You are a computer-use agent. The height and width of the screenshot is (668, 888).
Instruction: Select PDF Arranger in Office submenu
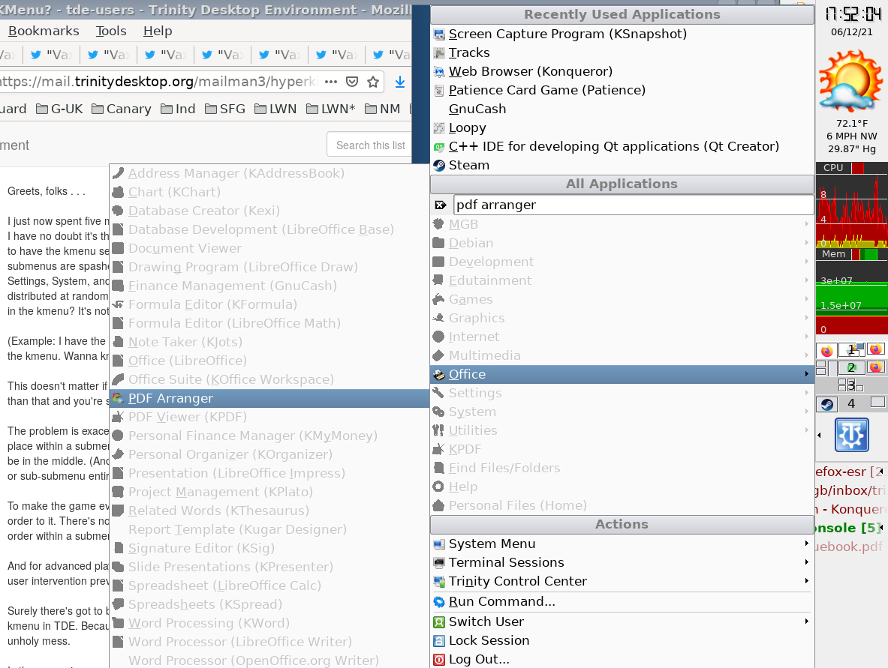click(x=269, y=398)
